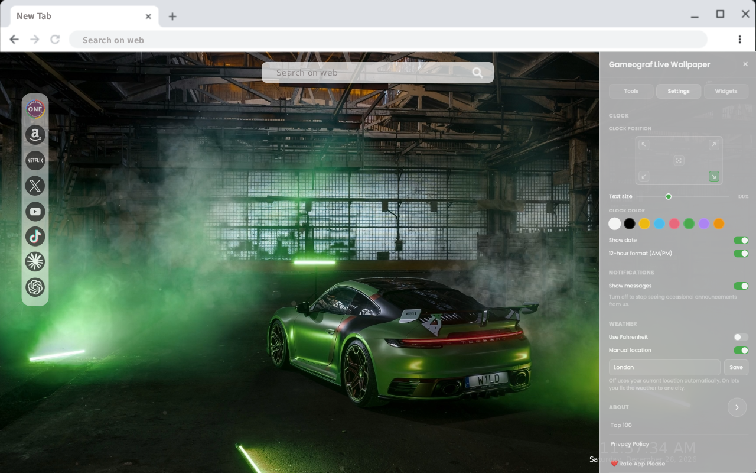Focus the London location input field
This screenshot has width=756, height=473.
[x=664, y=367]
